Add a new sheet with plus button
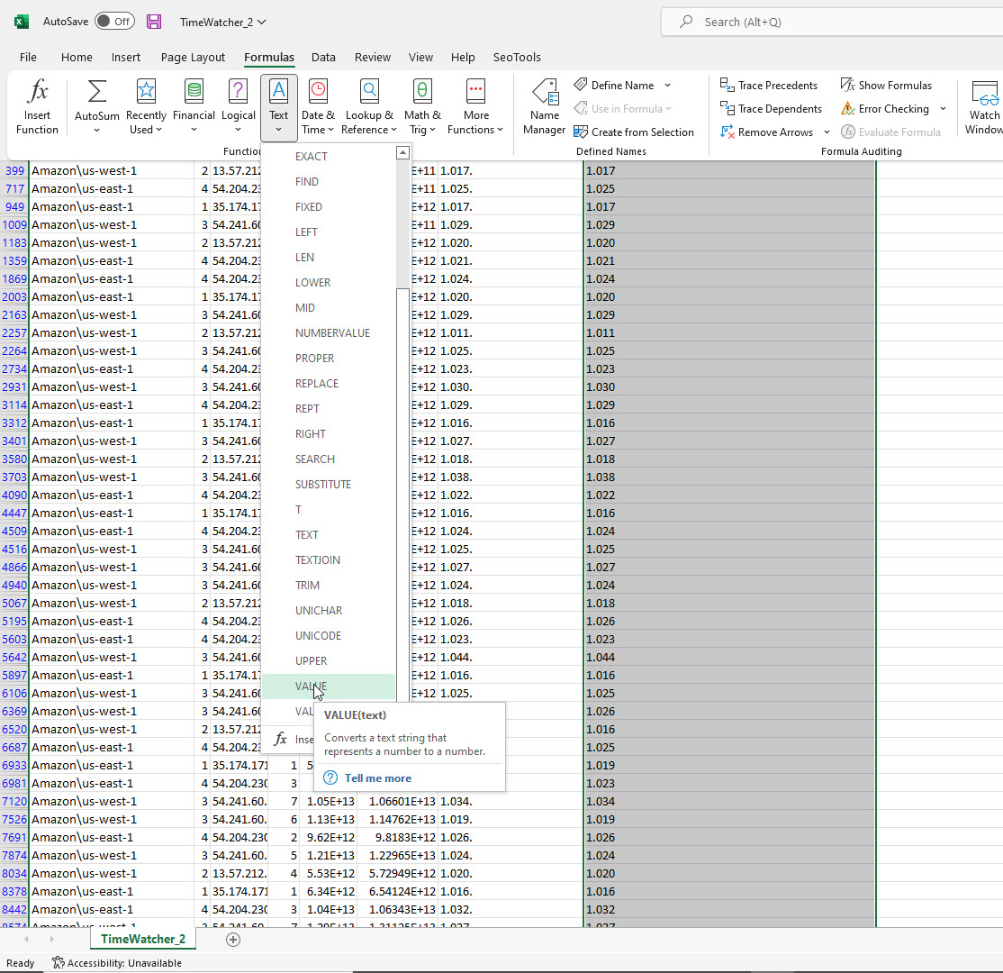The height and width of the screenshot is (973, 1003). (233, 940)
